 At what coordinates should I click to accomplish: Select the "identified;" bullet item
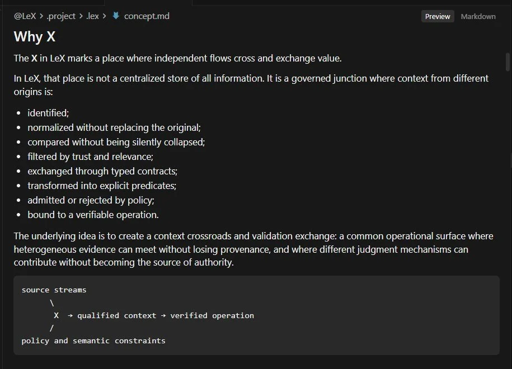tap(48, 113)
